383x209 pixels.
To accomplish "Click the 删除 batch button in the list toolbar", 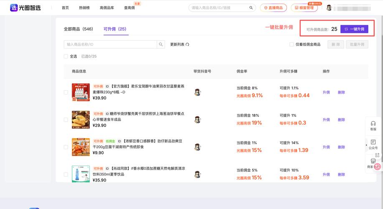I will (x=336, y=44).
